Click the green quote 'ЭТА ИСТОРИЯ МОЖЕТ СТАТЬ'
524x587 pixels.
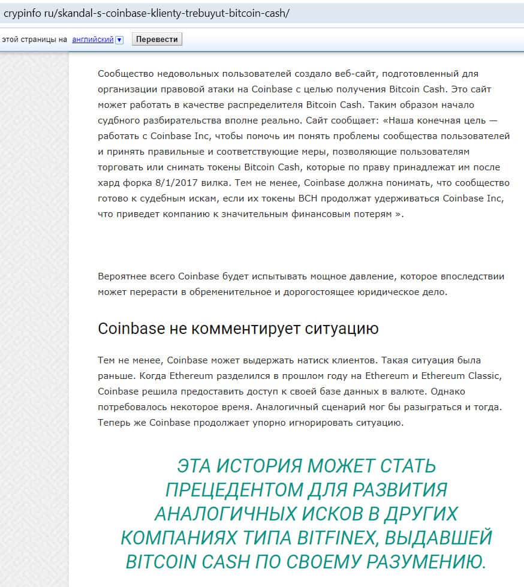(x=306, y=514)
